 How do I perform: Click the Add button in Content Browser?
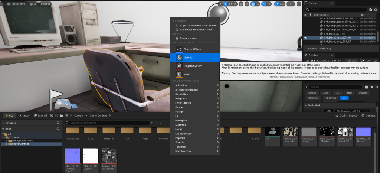click(9, 115)
